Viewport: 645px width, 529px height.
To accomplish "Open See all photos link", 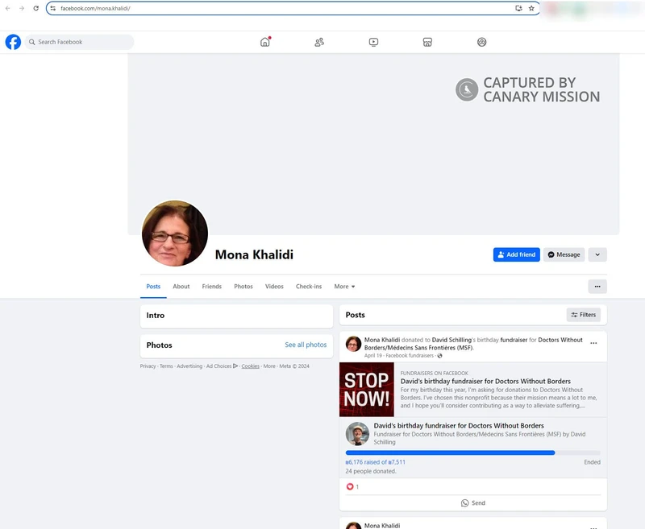I will 306,344.
